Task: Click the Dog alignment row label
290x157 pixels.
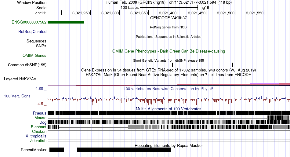Action: 43,122
